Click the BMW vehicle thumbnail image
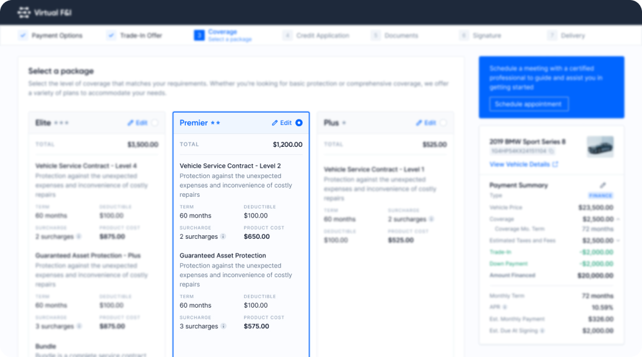The image size is (642, 357). coord(600,147)
